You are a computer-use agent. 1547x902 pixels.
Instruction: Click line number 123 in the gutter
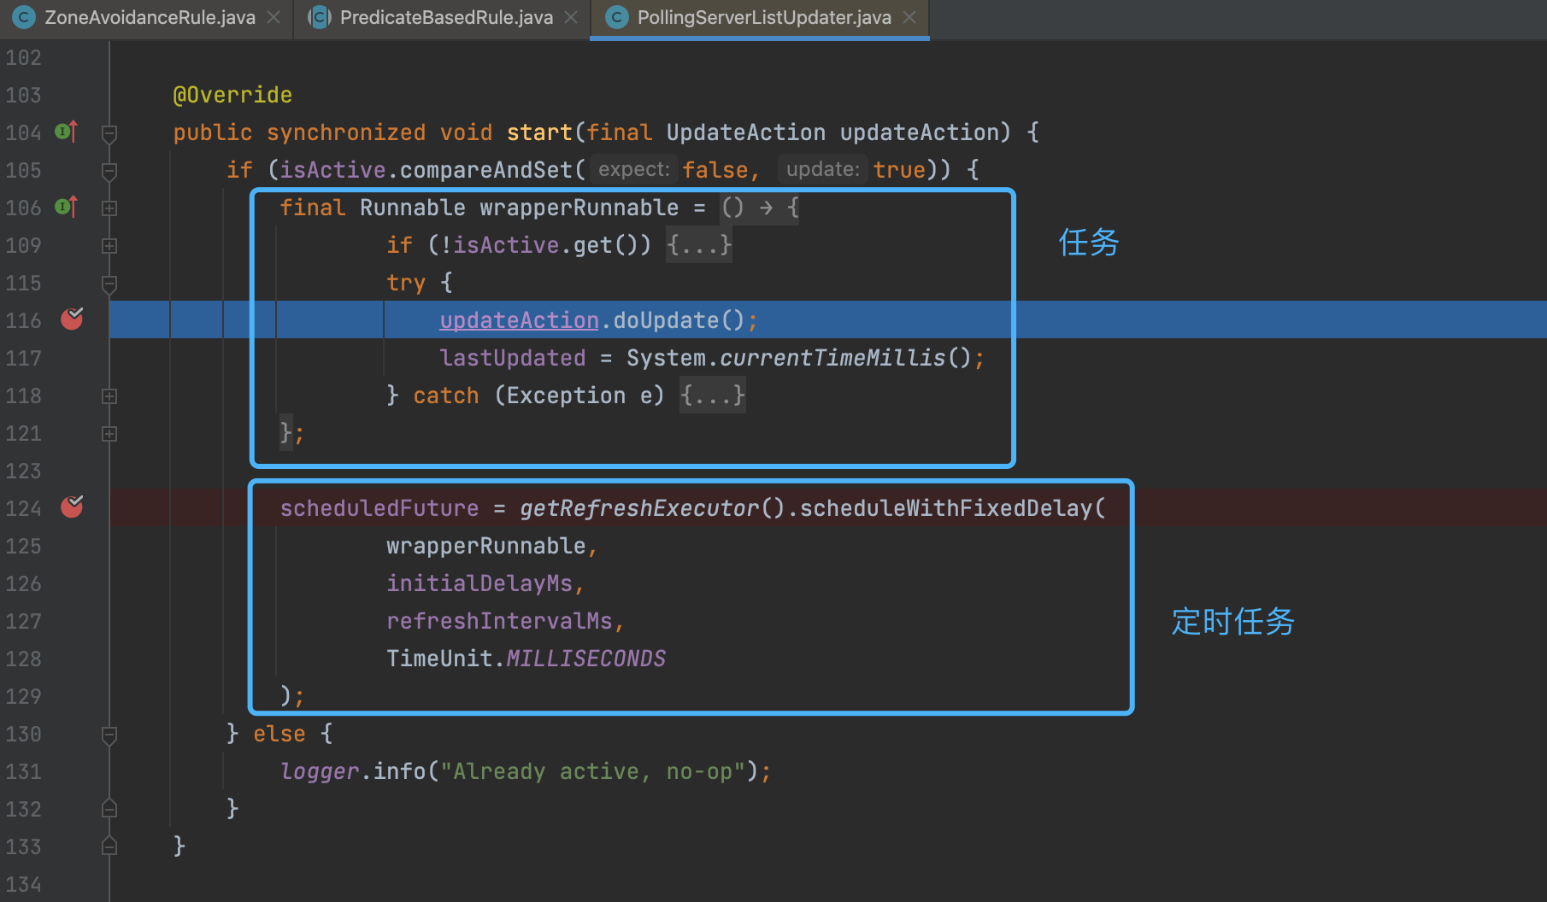pos(23,471)
